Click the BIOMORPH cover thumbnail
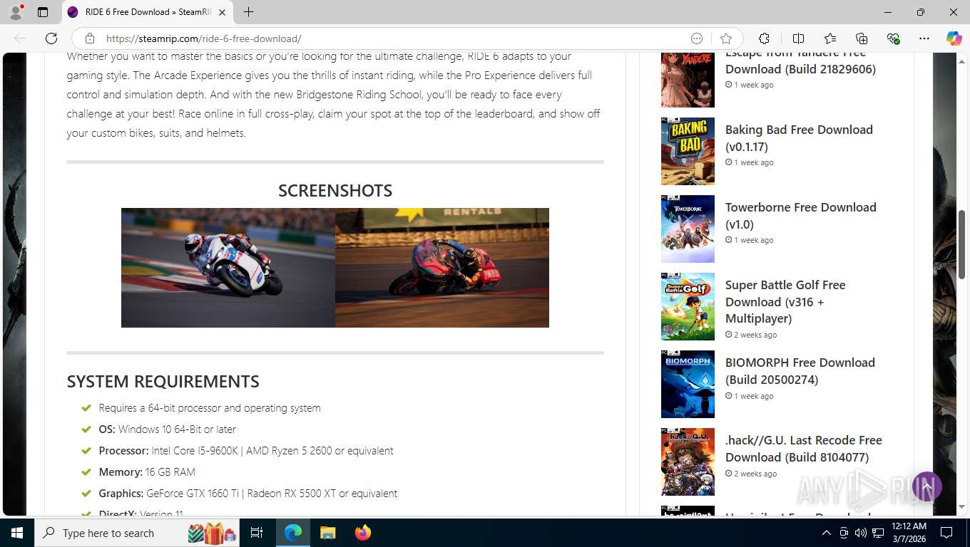 688,384
